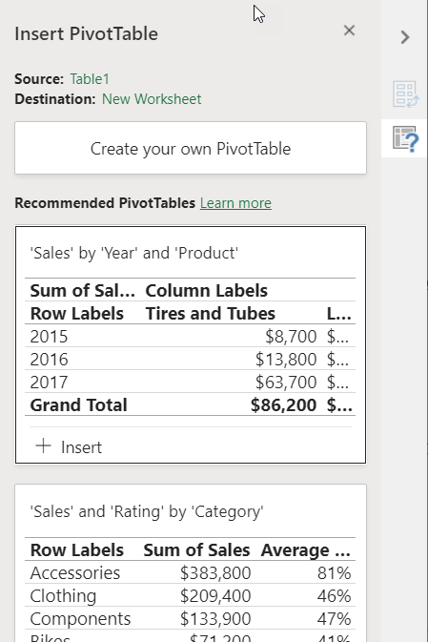Click the plus icon next to Insert
428x642 pixels.
[44, 445]
